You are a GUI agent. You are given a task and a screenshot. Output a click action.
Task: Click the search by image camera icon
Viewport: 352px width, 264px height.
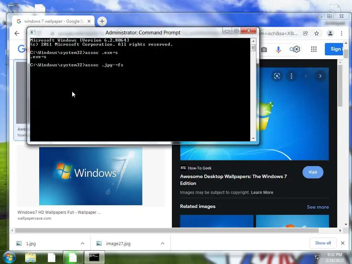264,49
